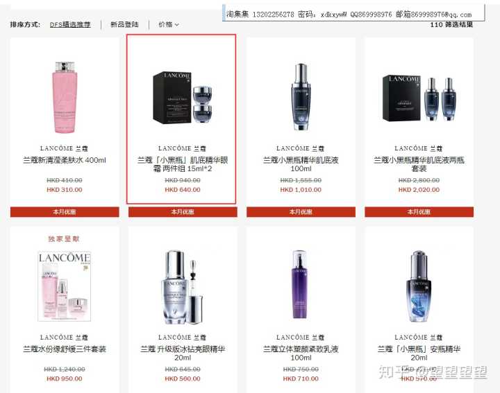Open 肌底精华眼霜 两件组 15ml*2 title

coord(183,164)
